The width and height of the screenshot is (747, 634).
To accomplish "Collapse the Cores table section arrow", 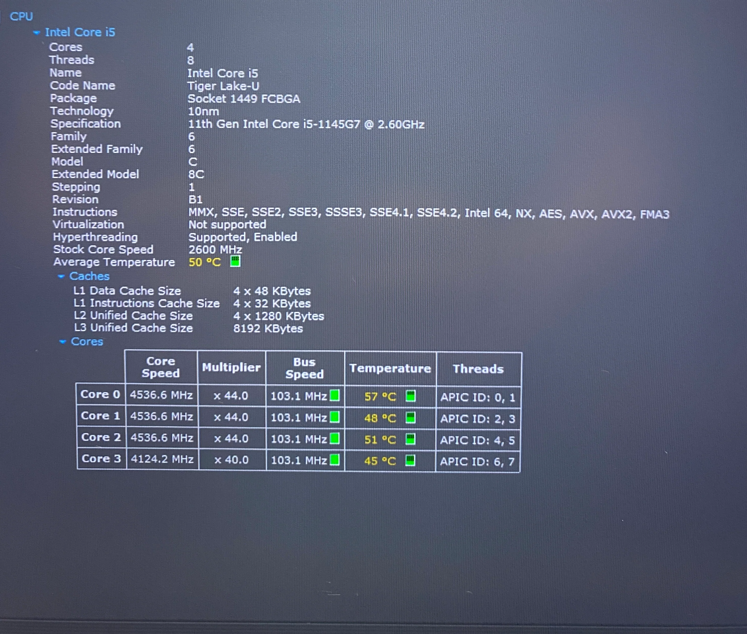I will point(63,342).
